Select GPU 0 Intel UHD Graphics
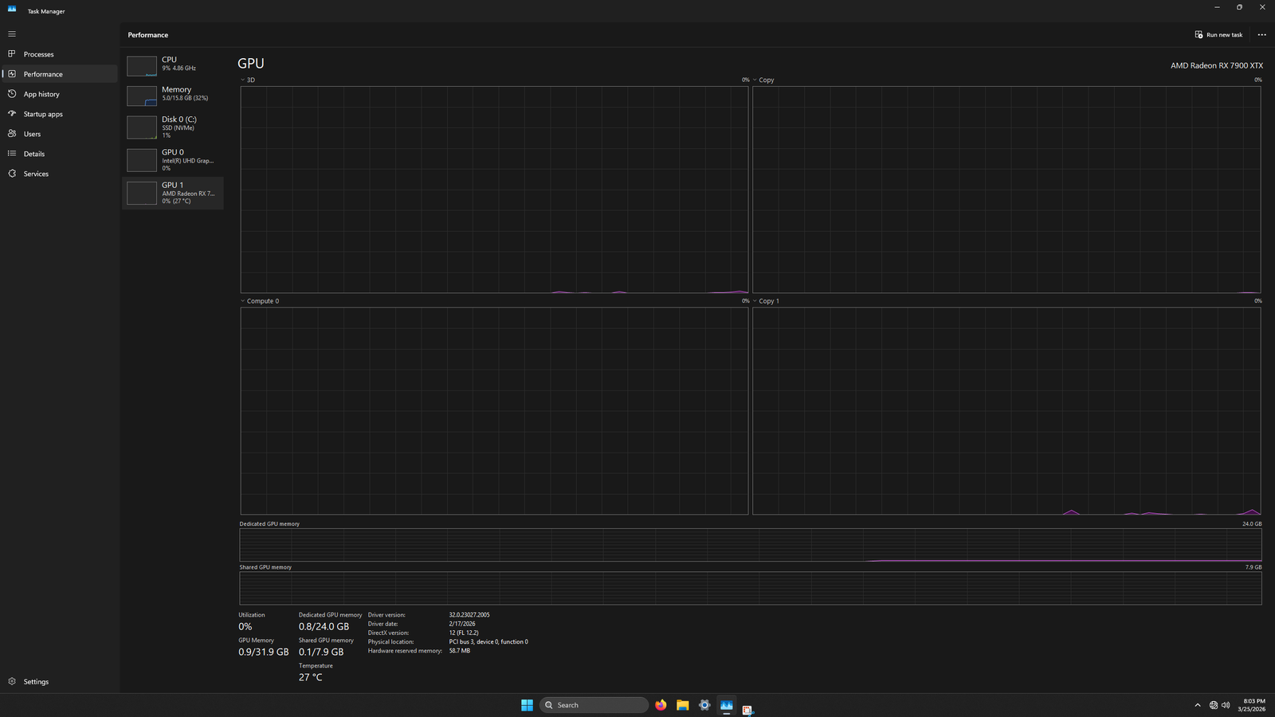Viewport: 1275px width, 717px height. point(173,159)
